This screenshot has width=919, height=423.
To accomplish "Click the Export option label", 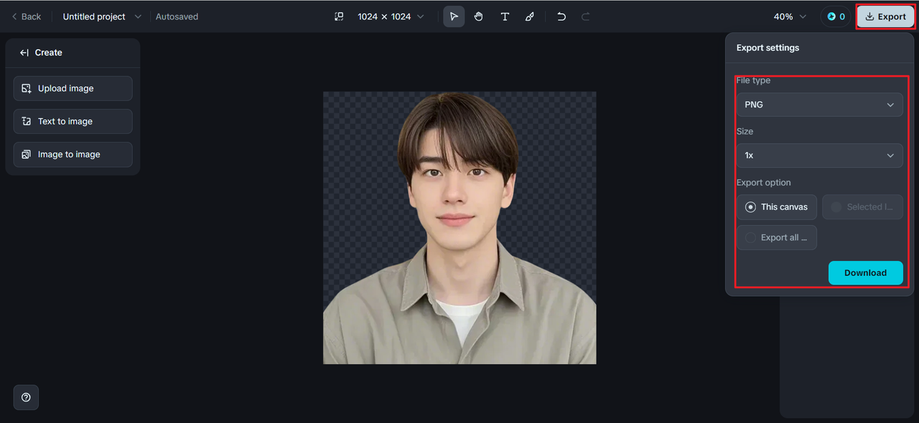I will tap(763, 183).
